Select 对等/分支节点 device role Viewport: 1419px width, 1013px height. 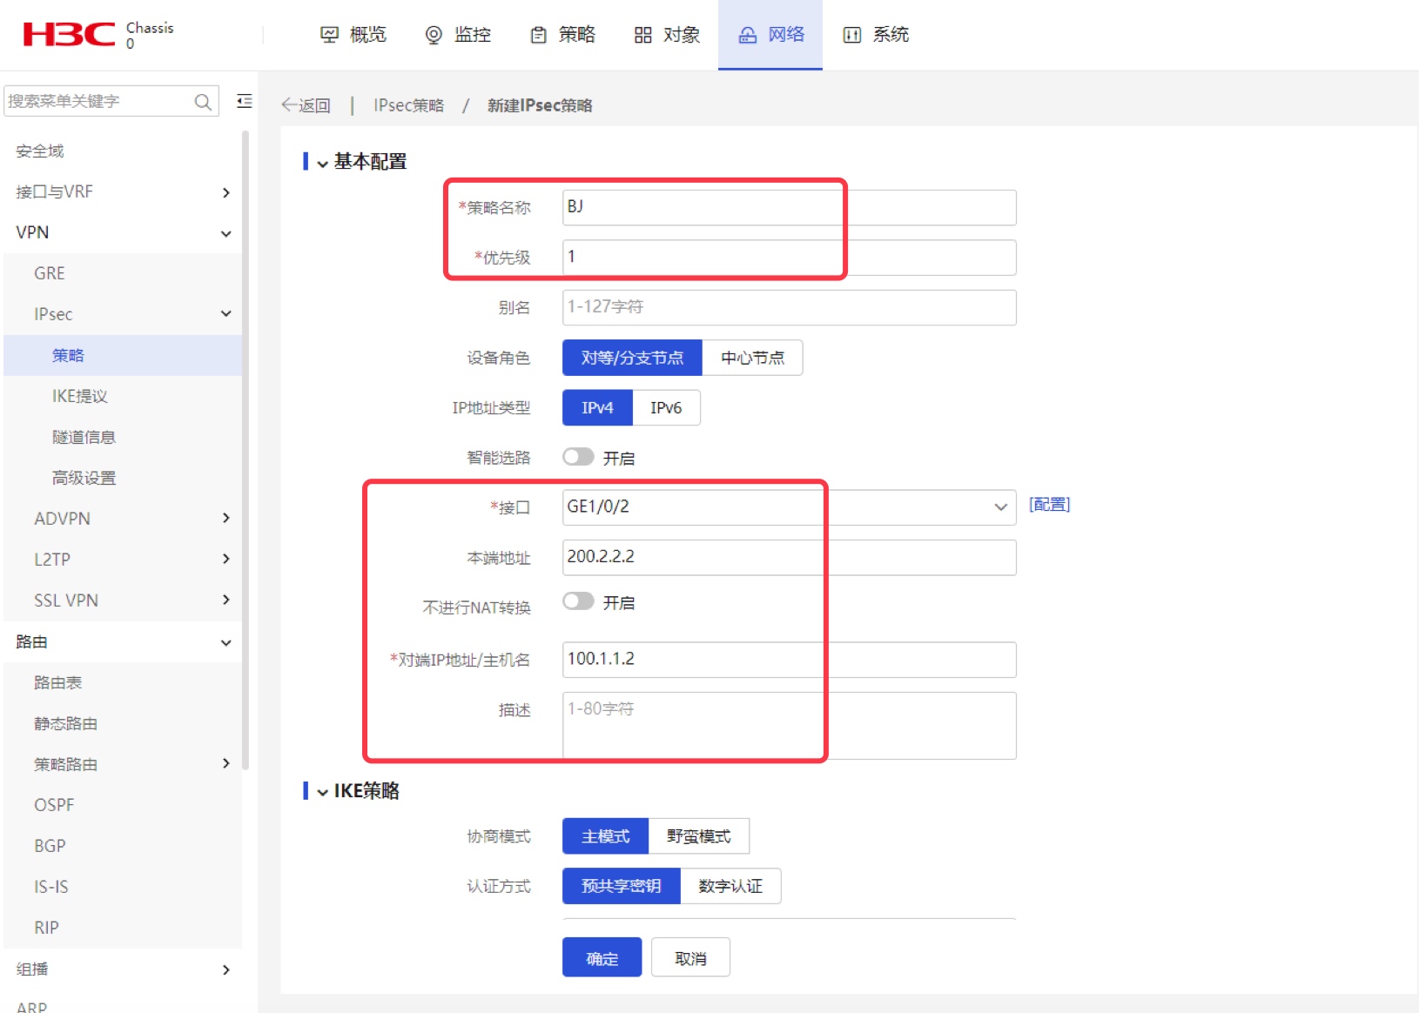point(632,358)
